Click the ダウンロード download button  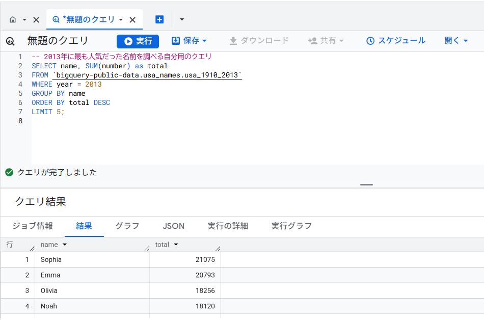[259, 40]
